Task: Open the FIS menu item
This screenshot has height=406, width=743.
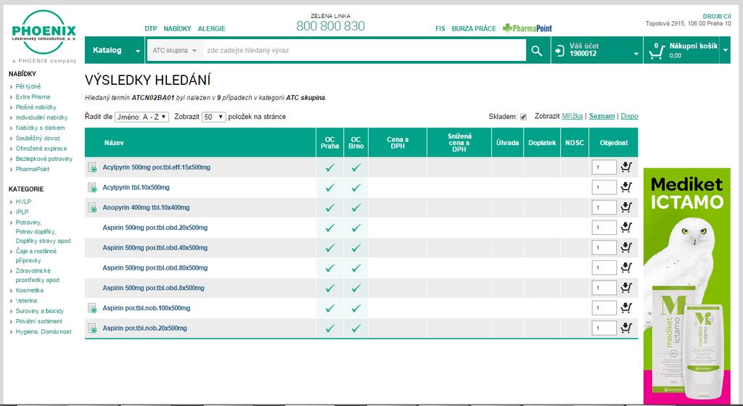Action: pyautogui.click(x=440, y=28)
